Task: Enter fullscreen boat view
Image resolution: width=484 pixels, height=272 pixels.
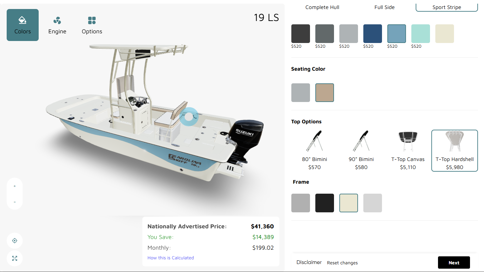Action: pyautogui.click(x=15, y=258)
